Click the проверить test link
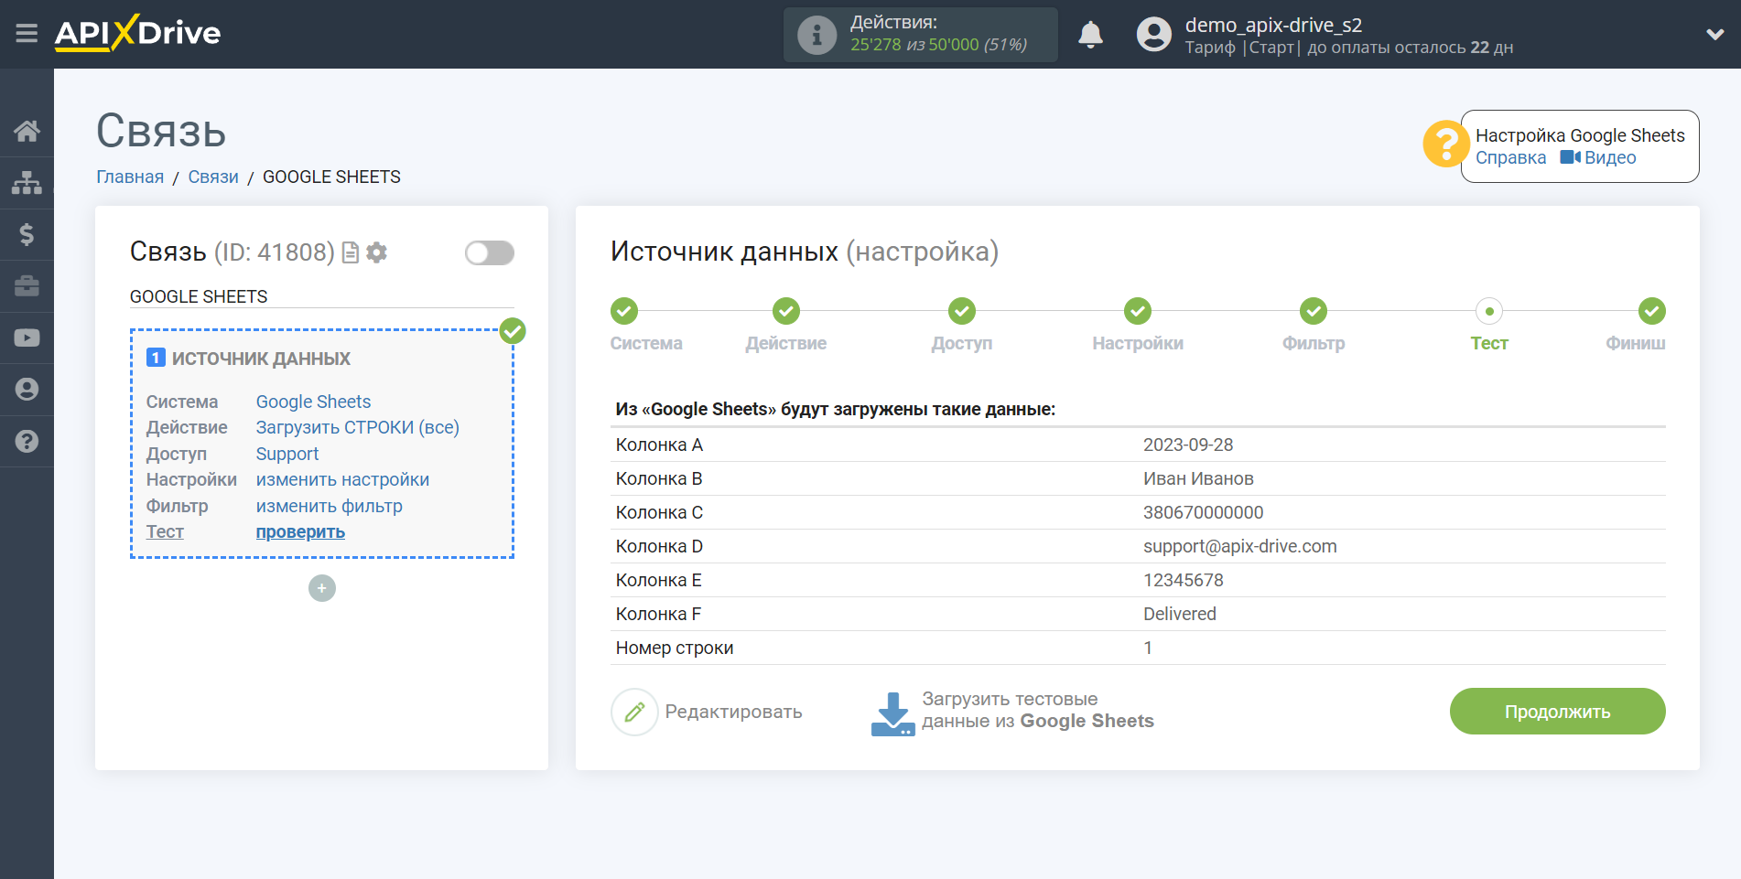Viewport: 1741px width, 879px height. [x=300, y=531]
